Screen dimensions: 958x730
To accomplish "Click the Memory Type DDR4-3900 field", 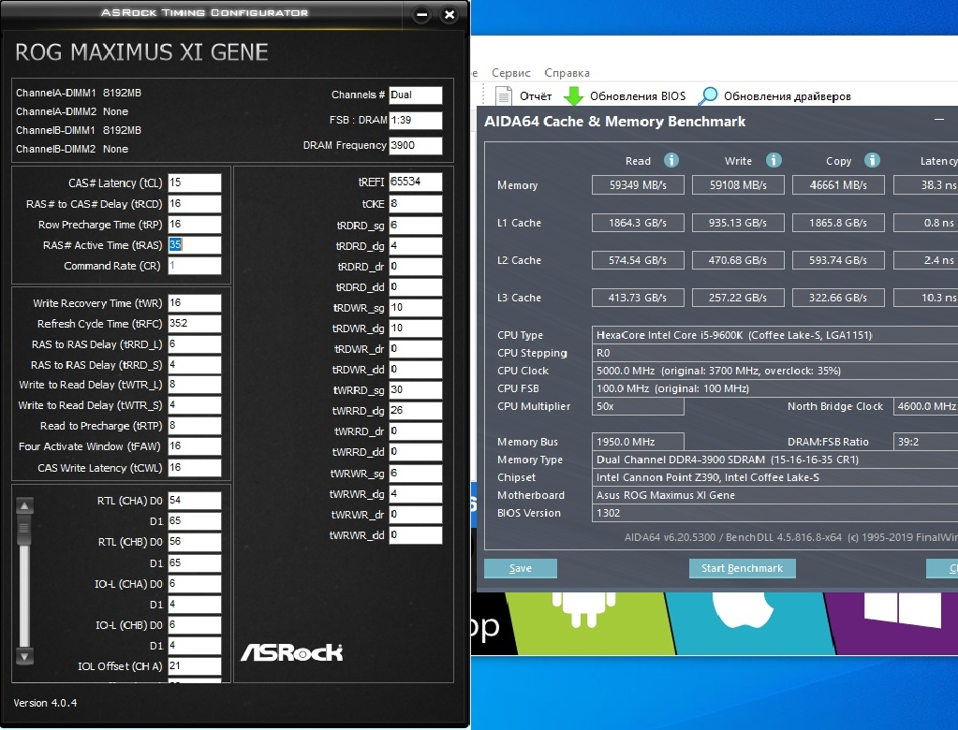I will pos(774,460).
